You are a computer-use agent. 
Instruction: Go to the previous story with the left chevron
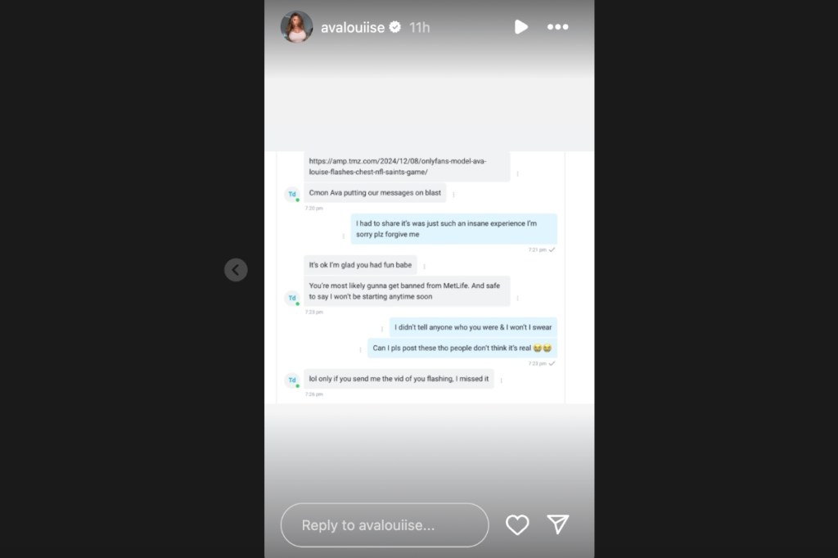point(236,270)
